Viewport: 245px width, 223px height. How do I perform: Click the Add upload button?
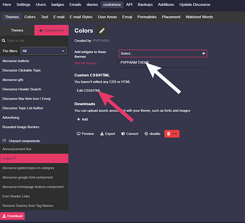tap(83, 119)
